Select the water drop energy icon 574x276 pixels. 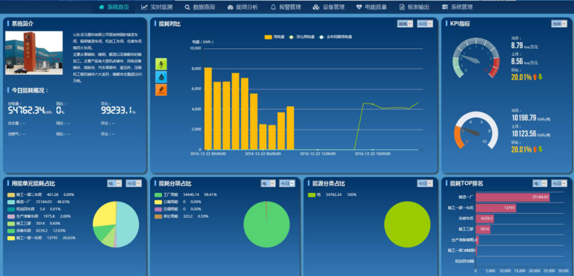tap(161, 77)
